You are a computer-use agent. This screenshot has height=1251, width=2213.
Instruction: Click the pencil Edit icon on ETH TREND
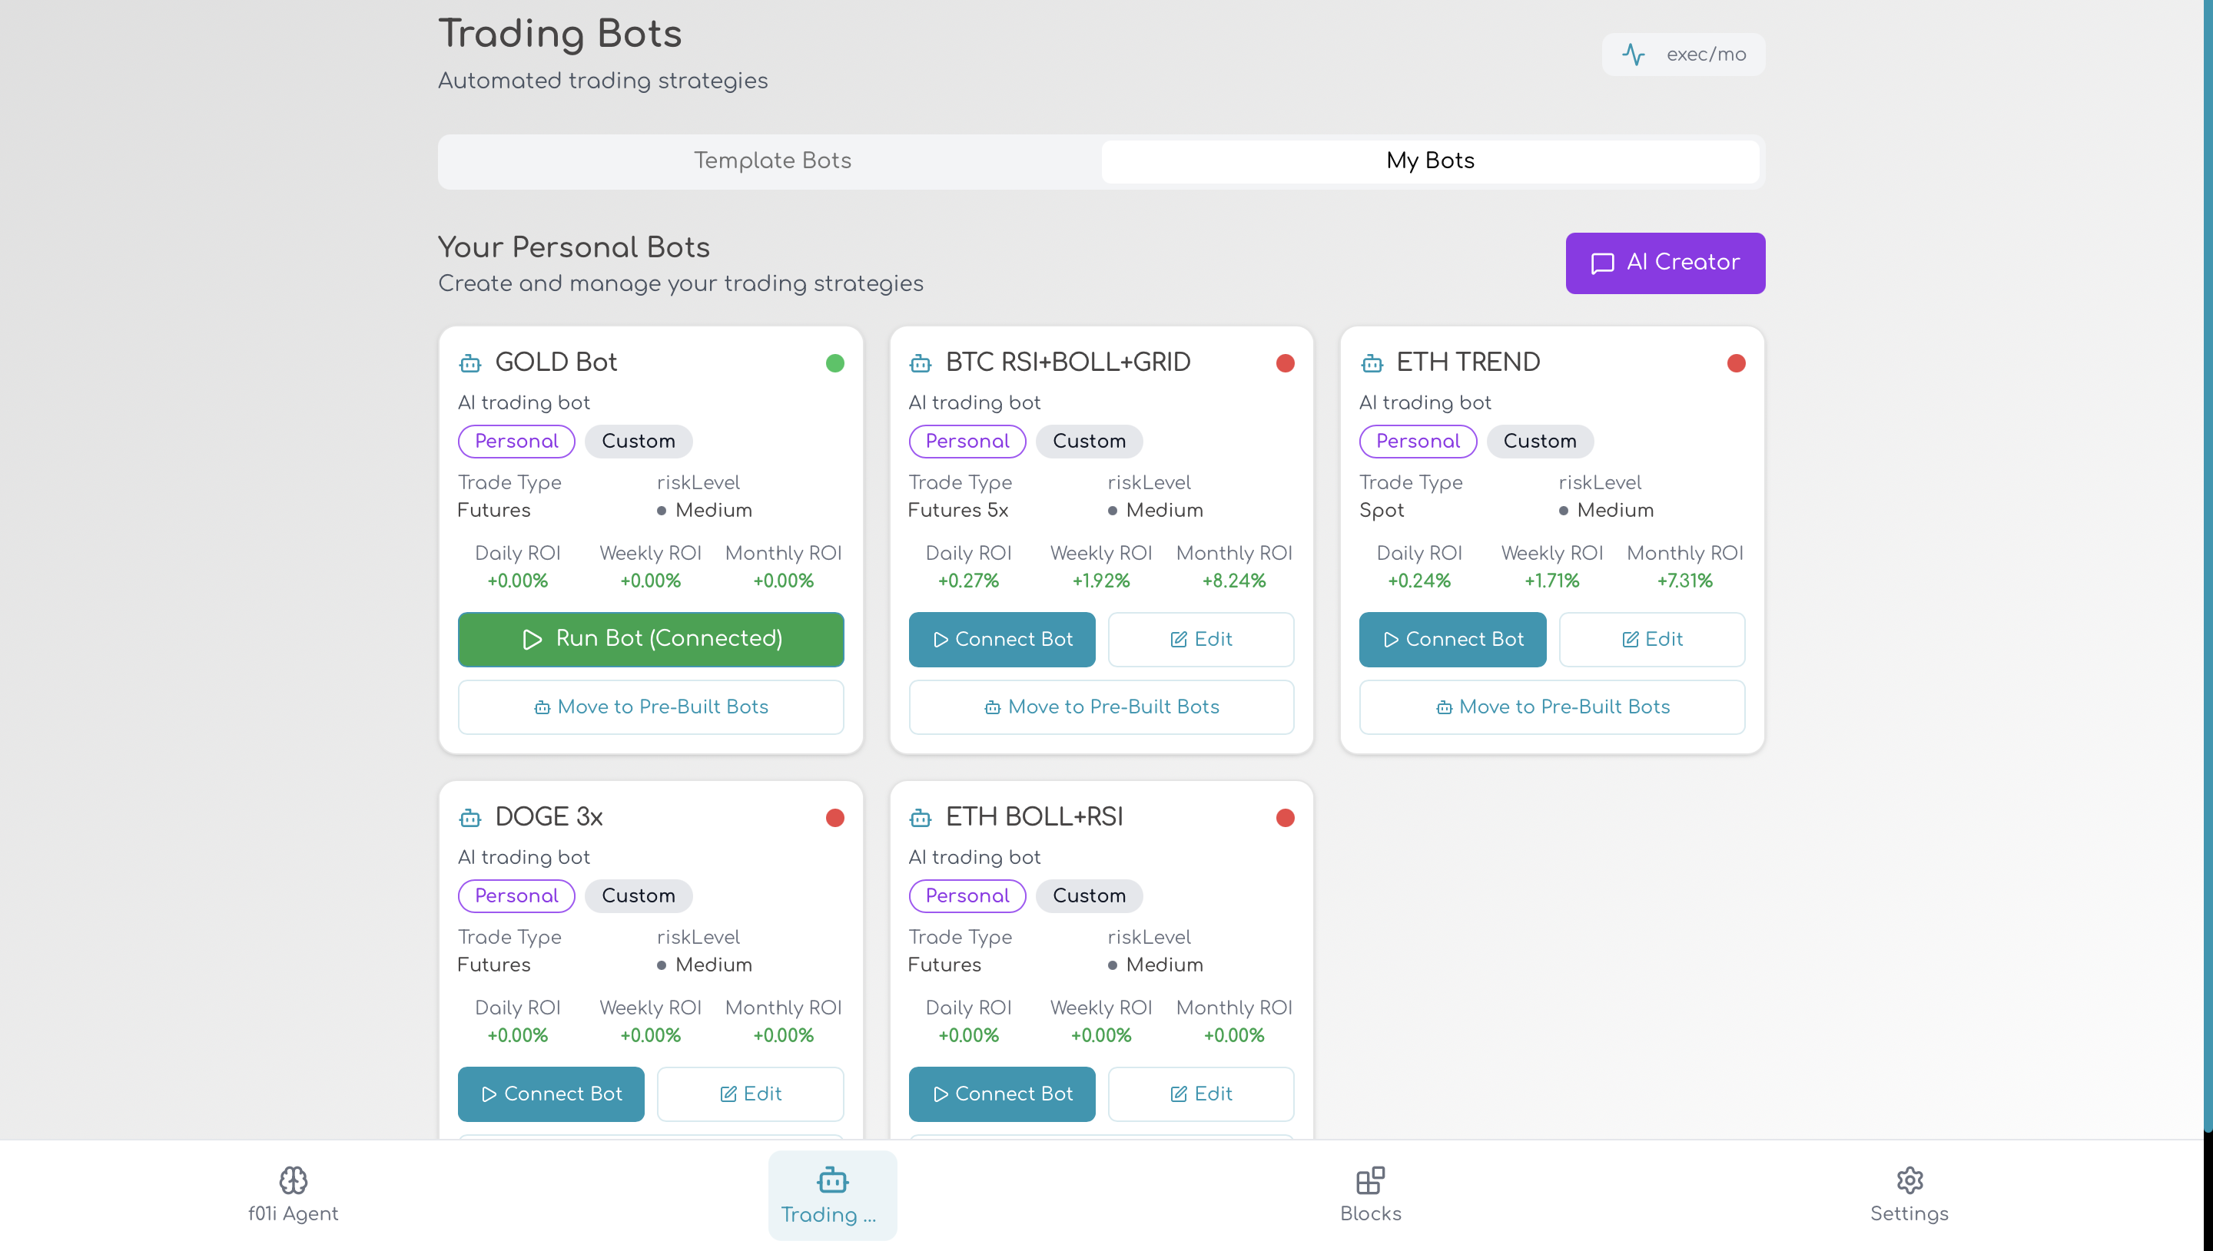(1630, 638)
